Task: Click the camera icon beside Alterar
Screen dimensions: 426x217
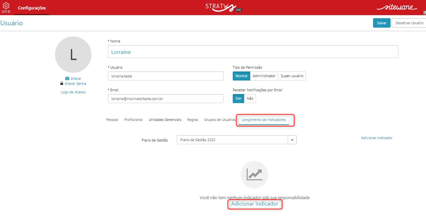Action: pos(67,79)
